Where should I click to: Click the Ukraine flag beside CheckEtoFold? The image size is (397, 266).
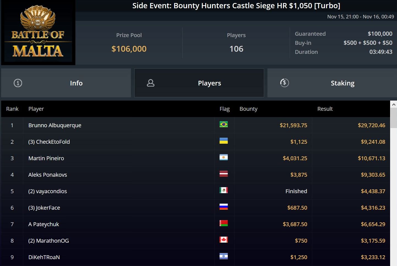click(223, 141)
